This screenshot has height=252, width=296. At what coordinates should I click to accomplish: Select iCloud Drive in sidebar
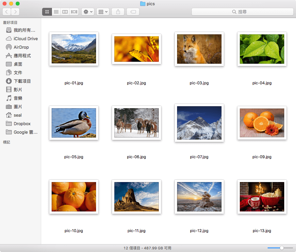(25, 39)
